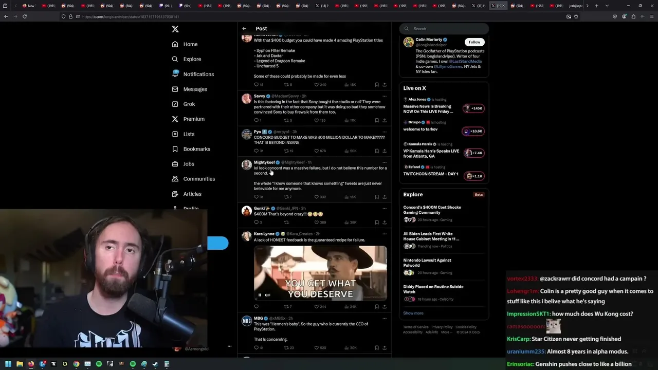Share Mightykeef's tweet
Image resolution: width=658 pixels, height=370 pixels.
(385, 197)
